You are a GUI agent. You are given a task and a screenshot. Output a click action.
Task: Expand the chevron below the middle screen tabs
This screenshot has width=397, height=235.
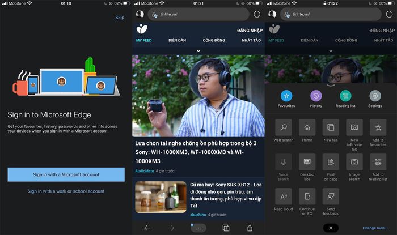tap(198, 51)
